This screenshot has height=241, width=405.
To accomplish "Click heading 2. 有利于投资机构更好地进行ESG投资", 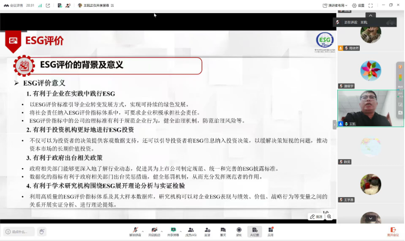I will (x=80, y=130).
